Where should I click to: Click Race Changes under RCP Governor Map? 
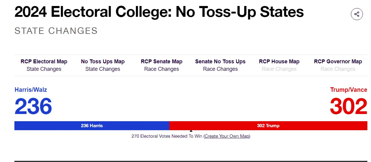coord(338,69)
